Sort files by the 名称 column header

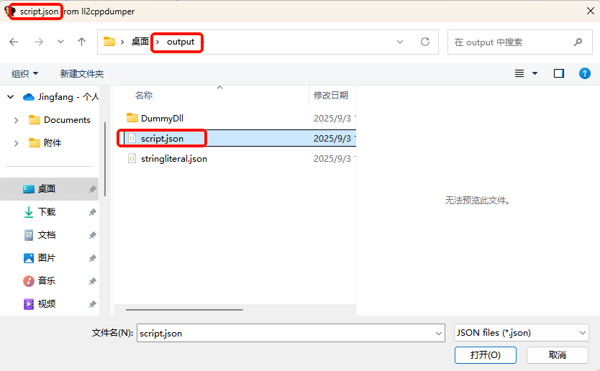click(144, 95)
